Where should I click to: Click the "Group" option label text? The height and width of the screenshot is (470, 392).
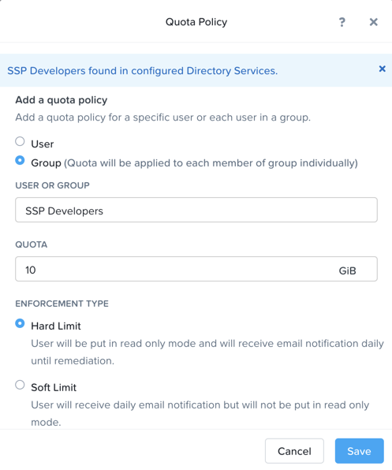(x=46, y=163)
